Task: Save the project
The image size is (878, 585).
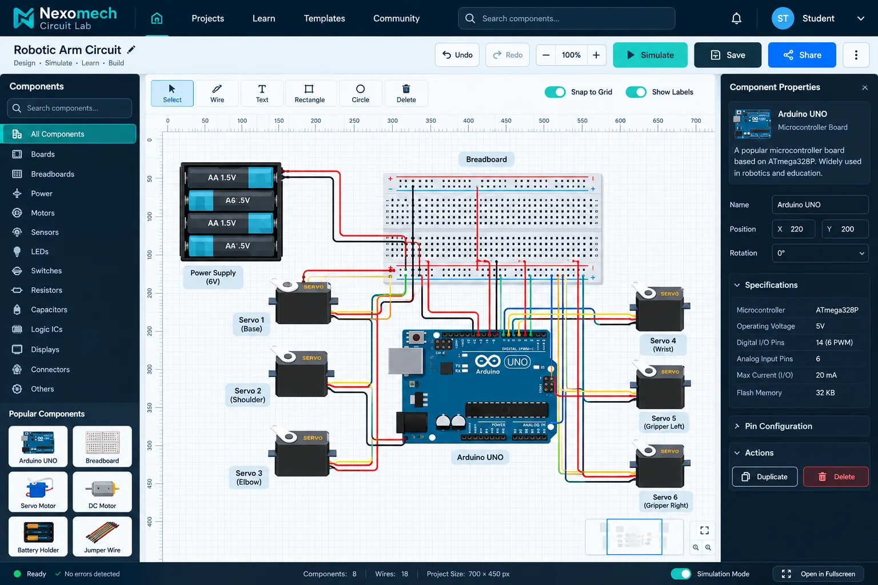Action: 728,55
